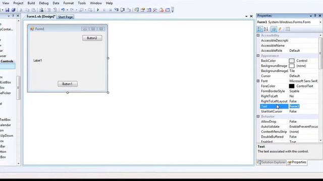Open the Window menu

96,3
